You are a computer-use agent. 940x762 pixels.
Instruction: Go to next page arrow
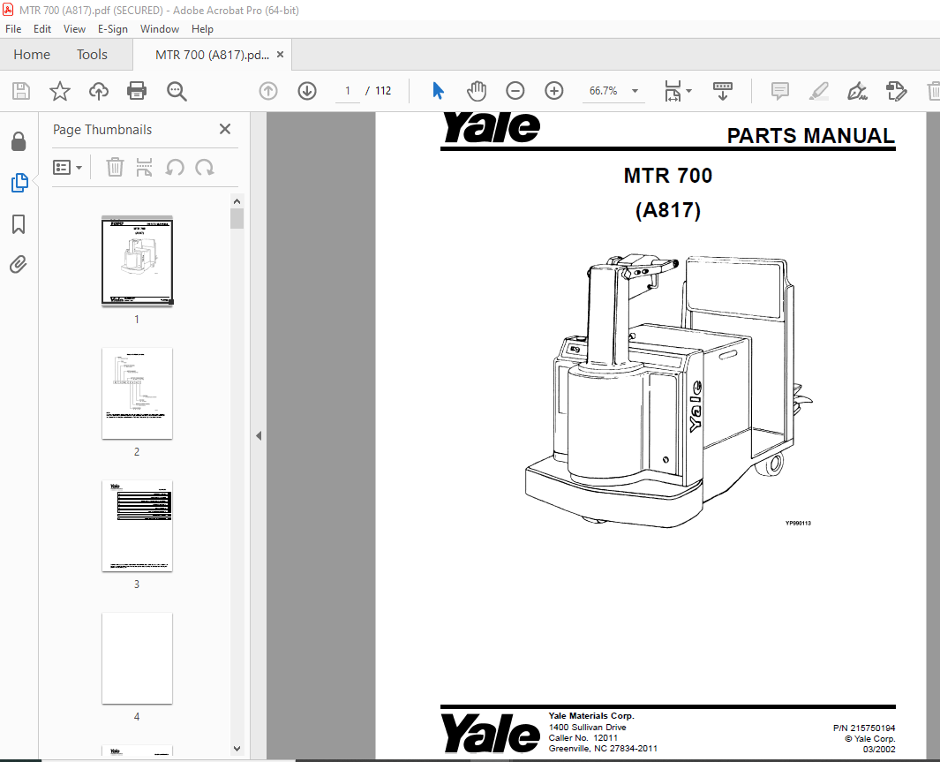[307, 91]
